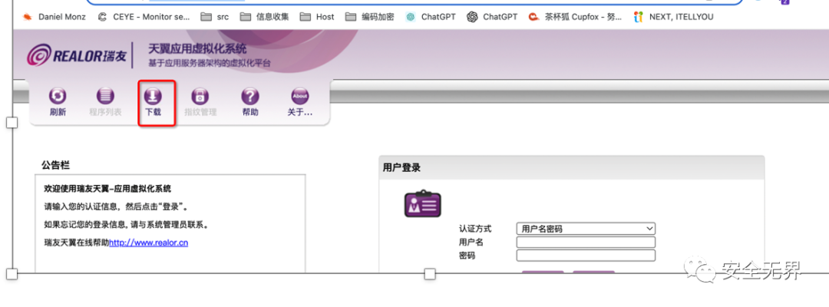The height and width of the screenshot is (307, 829).
Task: Click the 天翼应用虚拟化系统 title text
Action: (197, 49)
